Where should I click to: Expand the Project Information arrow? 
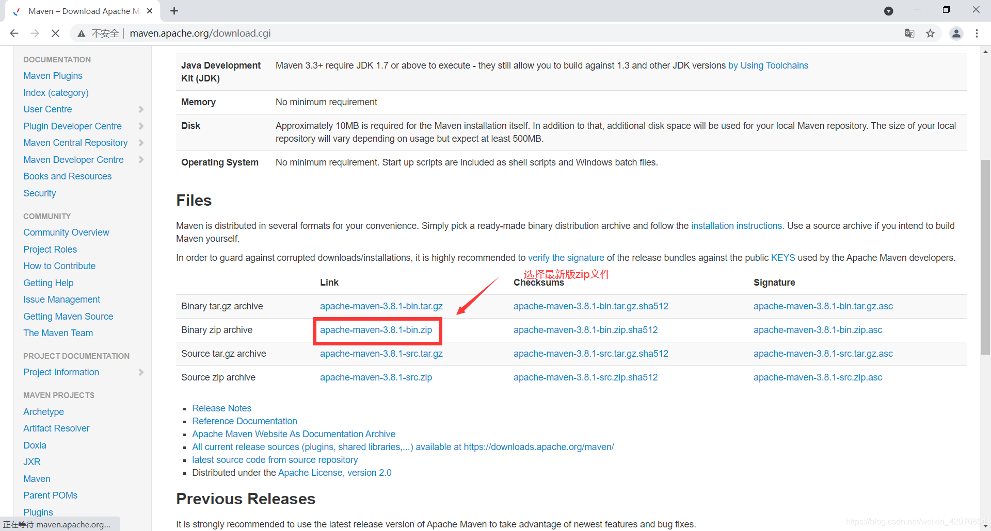pyautogui.click(x=141, y=372)
